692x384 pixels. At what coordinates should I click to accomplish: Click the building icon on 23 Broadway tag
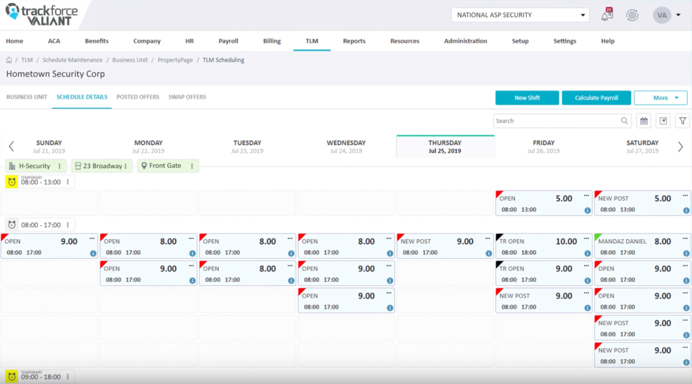tap(78, 165)
